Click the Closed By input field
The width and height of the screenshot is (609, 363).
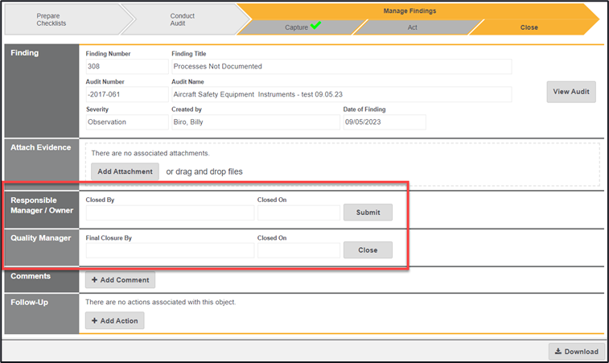tap(170, 212)
